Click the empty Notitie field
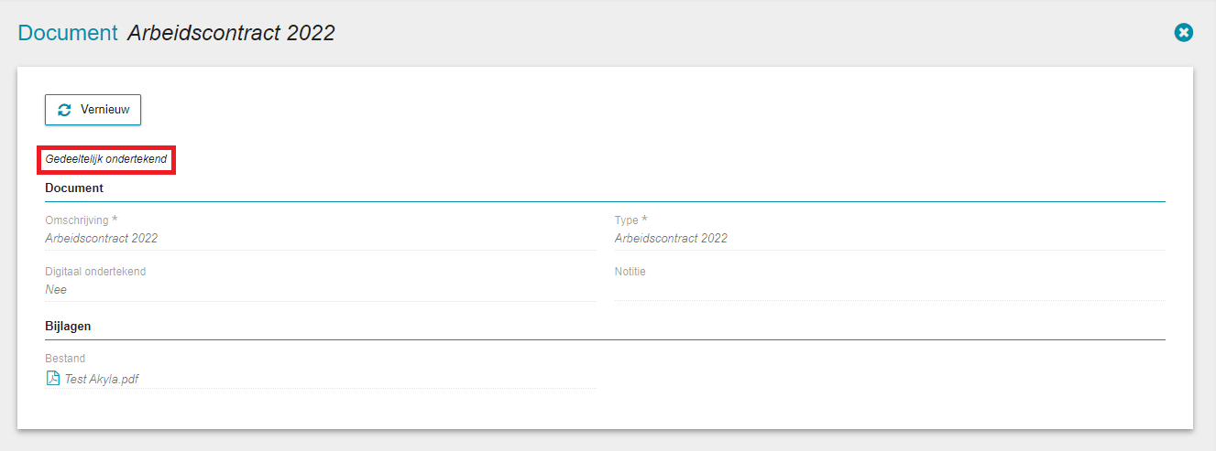 point(889,290)
